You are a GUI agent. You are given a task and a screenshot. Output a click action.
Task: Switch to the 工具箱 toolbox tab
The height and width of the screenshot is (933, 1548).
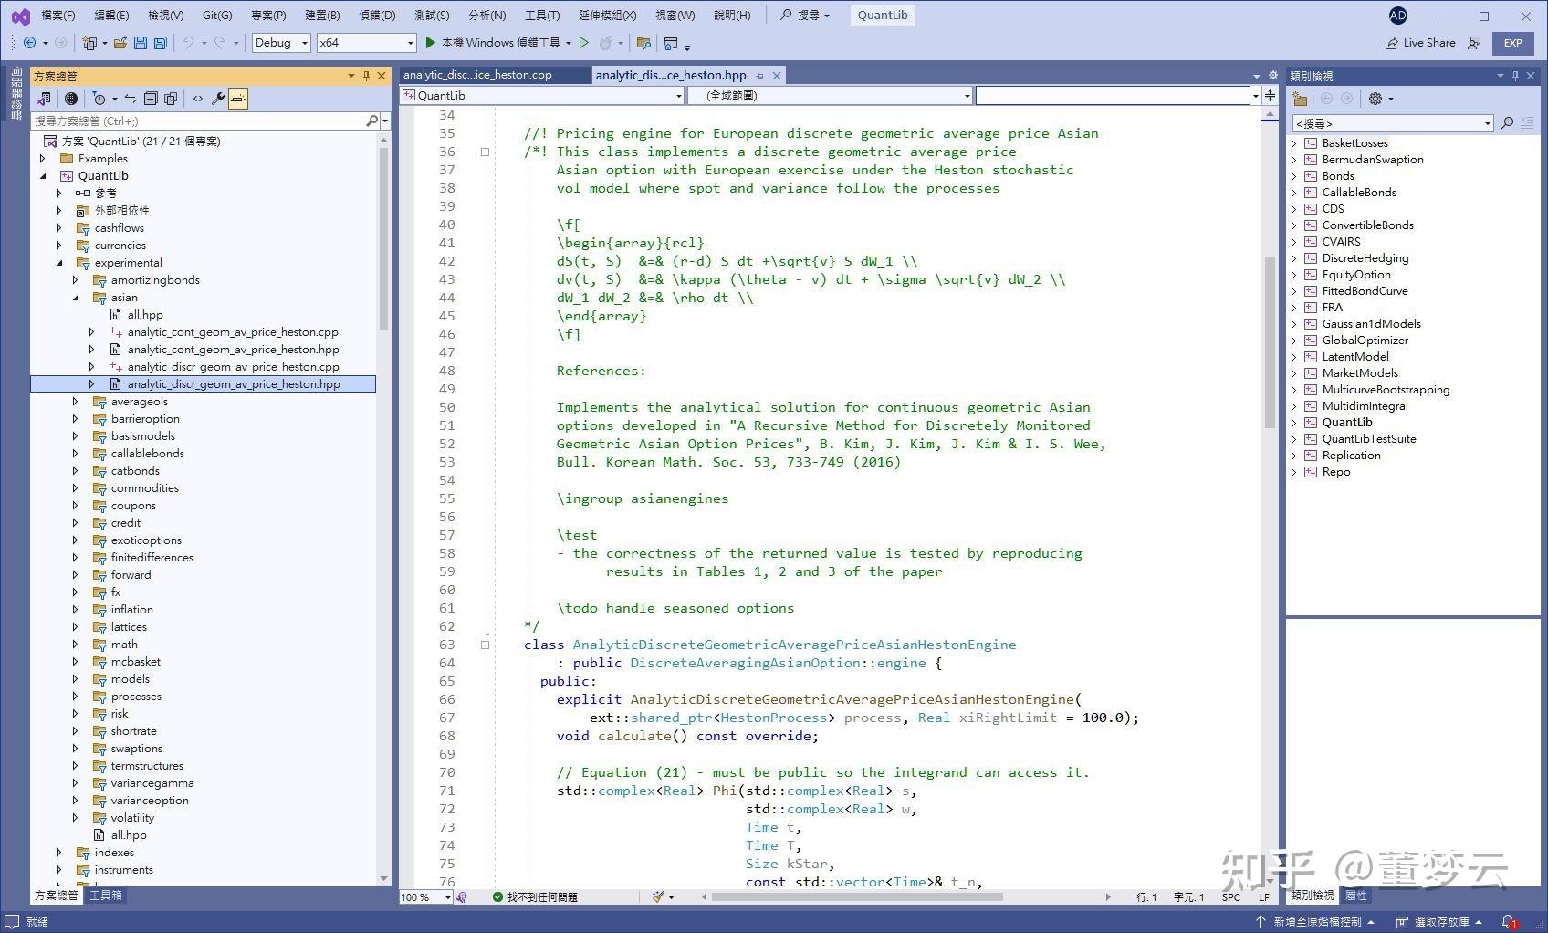point(105,896)
